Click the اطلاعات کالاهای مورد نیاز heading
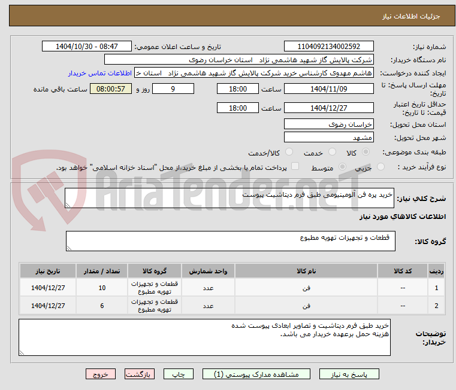 point(403,217)
